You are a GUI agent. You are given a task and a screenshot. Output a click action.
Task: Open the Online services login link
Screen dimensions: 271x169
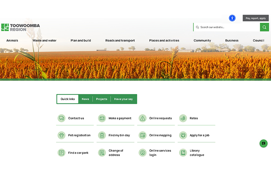coord(160,153)
